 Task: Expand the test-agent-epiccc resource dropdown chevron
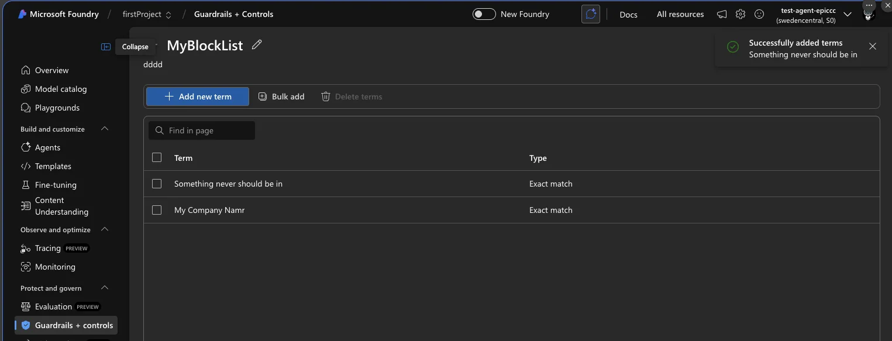[x=848, y=14]
